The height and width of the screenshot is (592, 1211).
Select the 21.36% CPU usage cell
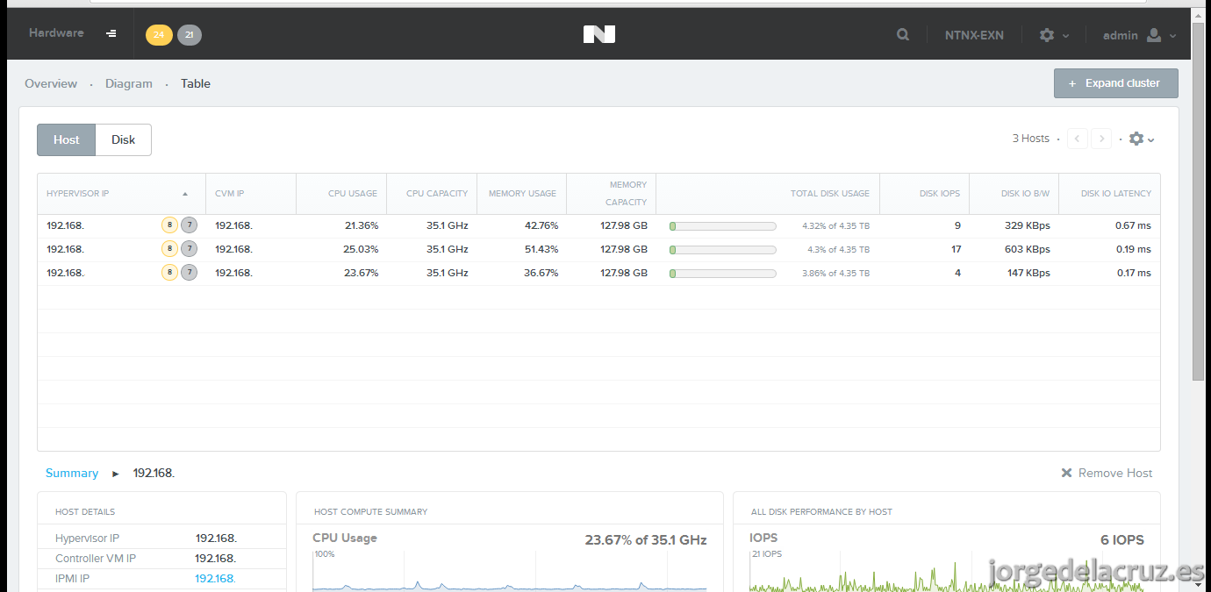pos(362,225)
